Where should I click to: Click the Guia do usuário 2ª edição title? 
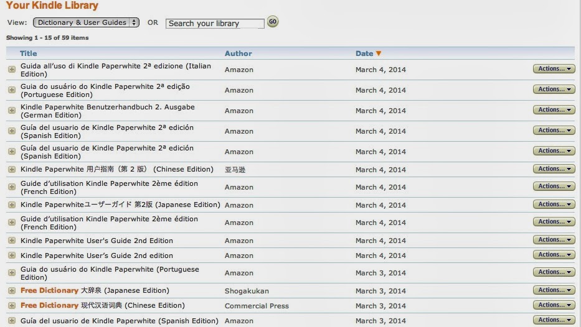(105, 90)
